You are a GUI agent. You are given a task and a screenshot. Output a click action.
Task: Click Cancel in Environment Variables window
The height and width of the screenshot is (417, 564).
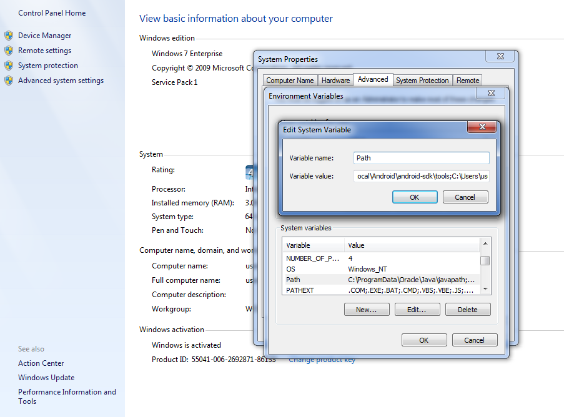(475, 340)
